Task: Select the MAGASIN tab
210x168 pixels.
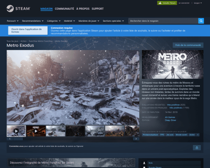Action: pyautogui.click(x=46, y=9)
